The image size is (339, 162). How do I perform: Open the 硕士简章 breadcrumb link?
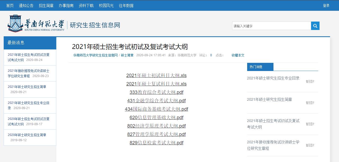point(127,55)
